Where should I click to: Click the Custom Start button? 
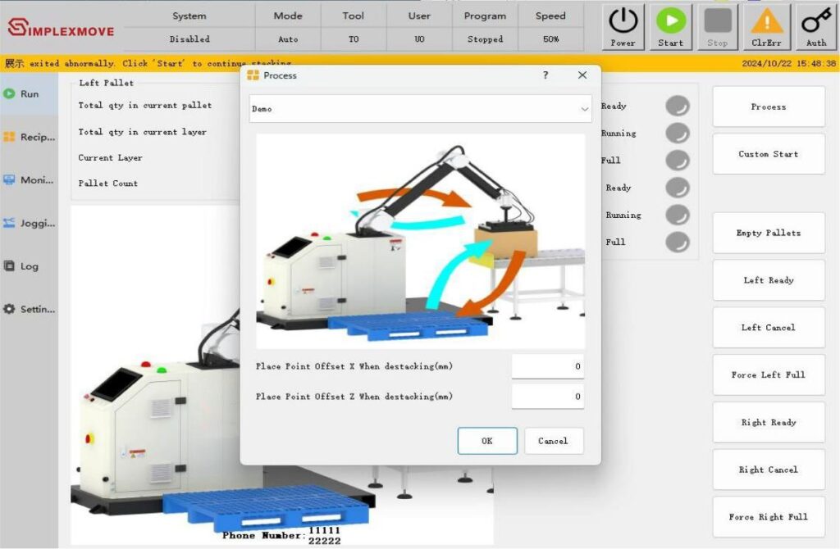point(768,154)
